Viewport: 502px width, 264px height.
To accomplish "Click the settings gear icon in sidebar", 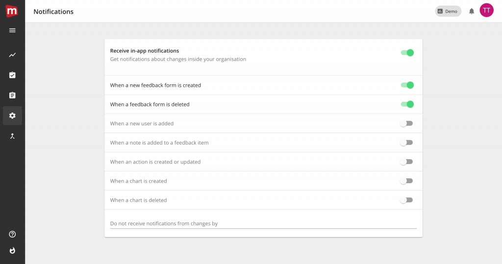I will pos(12,116).
